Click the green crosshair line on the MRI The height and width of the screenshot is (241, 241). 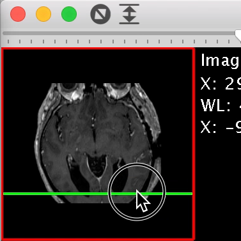click(98, 194)
